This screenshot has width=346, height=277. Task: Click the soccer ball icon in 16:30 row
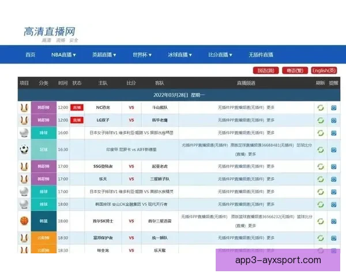(x=24, y=149)
